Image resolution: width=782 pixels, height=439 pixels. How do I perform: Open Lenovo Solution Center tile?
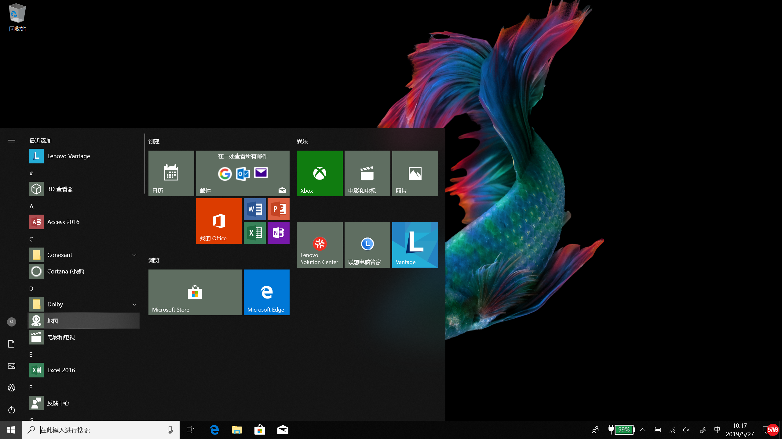tap(320, 244)
